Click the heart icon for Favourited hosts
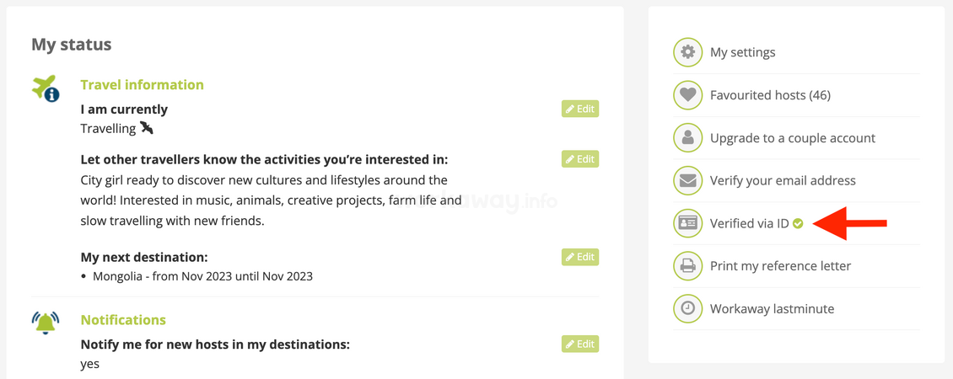The height and width of the screenshot is (379, 953). (687, 95)
